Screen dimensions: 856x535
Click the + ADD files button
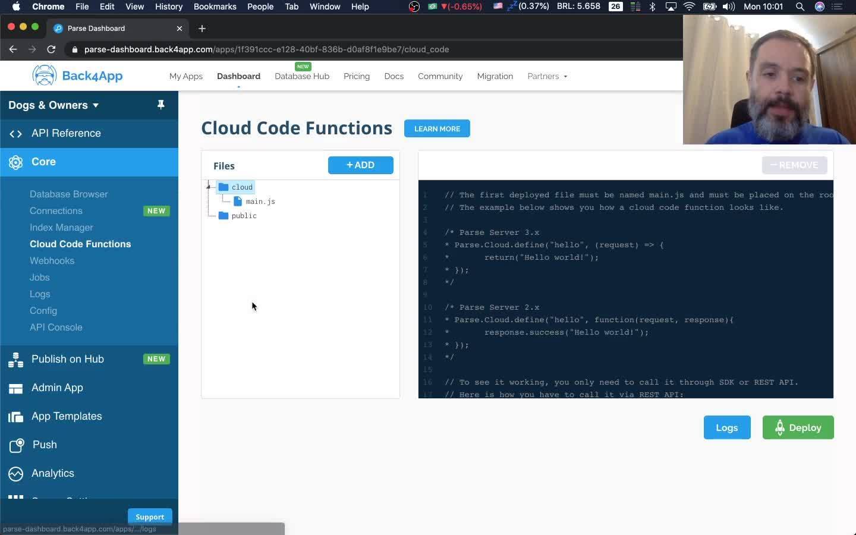click(x=361, y=165)
